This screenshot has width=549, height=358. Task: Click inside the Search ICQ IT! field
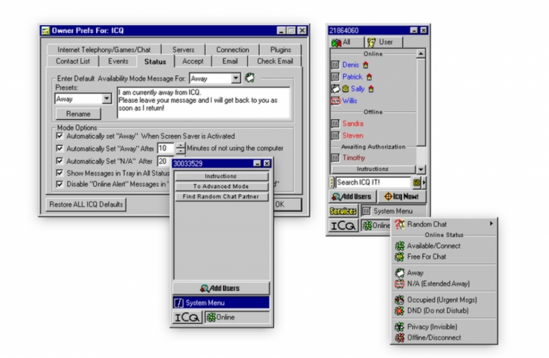(x=372, y=183)
